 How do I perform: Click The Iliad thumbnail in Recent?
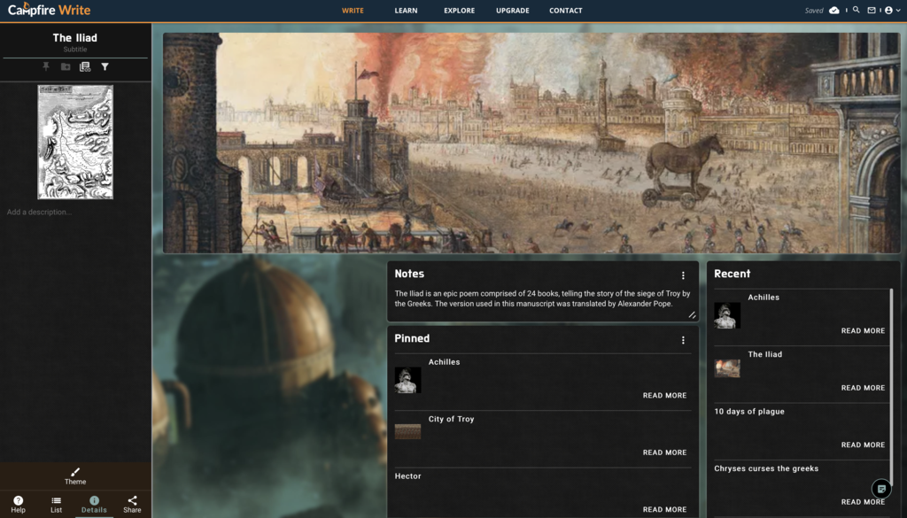pos(727,368)
